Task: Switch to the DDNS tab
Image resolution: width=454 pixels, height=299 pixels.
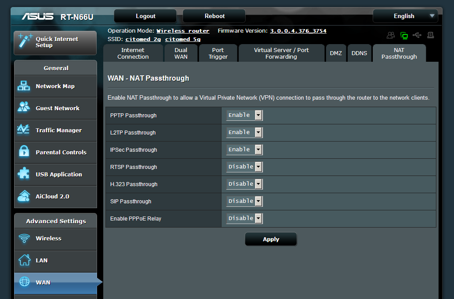Action: 359,53
